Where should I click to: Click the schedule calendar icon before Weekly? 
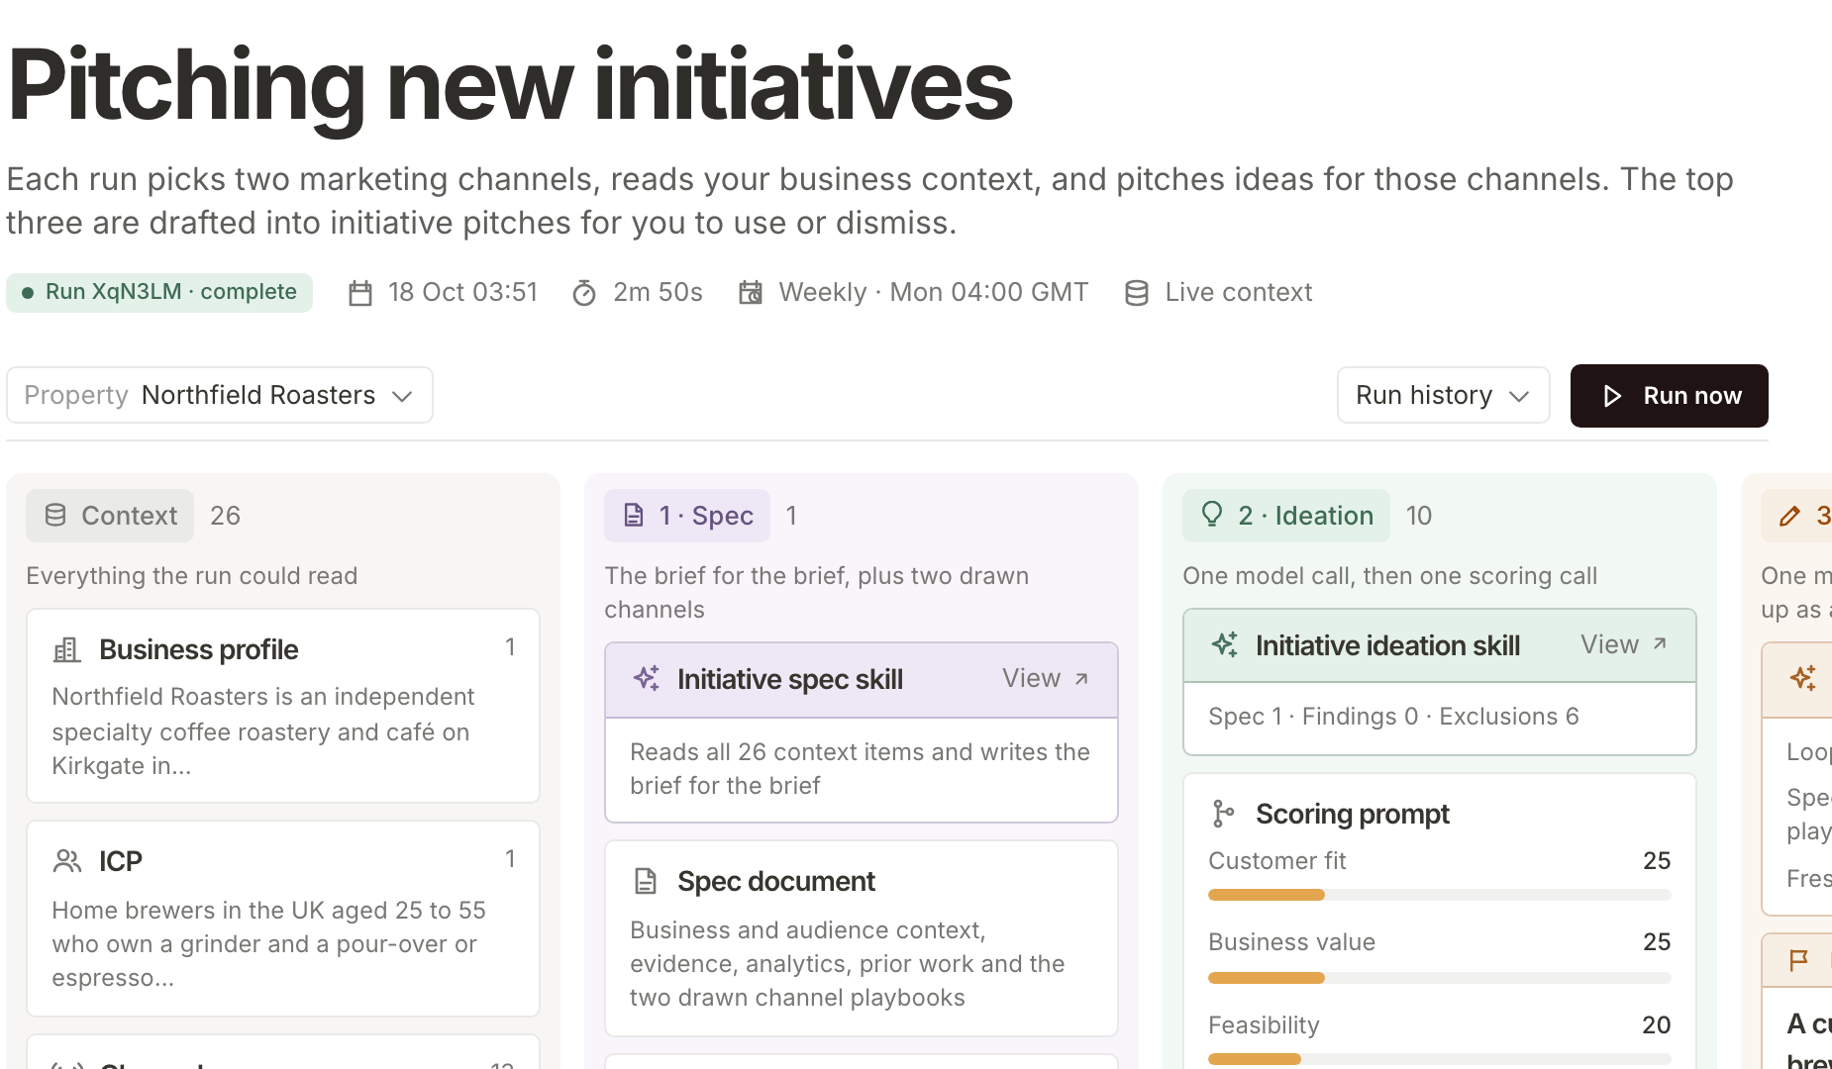click(751, 293)
